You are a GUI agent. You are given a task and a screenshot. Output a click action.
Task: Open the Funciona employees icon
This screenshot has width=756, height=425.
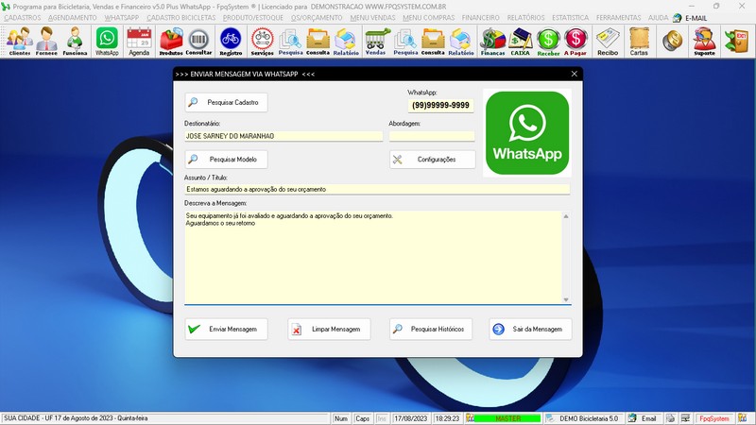tap(75, 42)
